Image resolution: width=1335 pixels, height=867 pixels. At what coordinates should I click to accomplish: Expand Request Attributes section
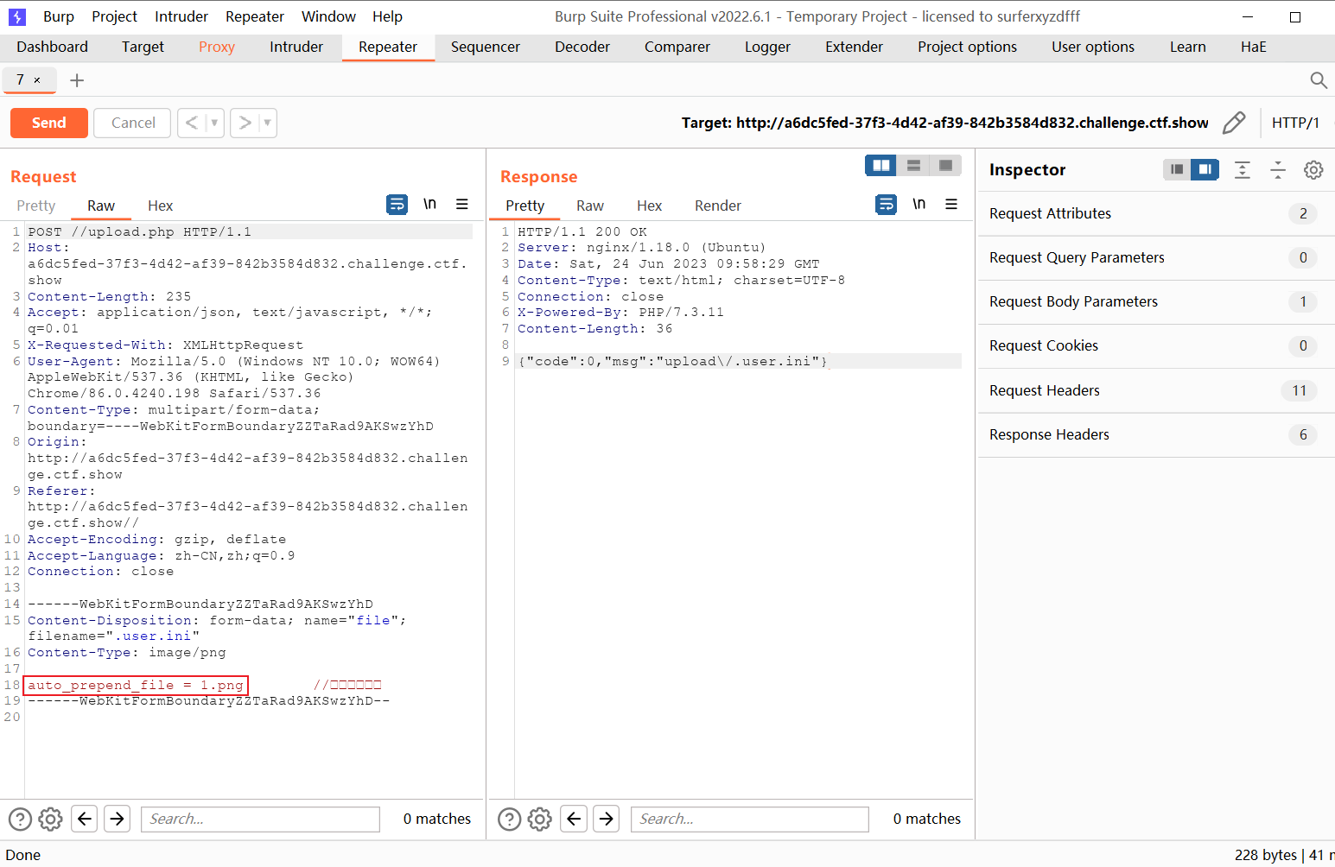click(1156, 213)
